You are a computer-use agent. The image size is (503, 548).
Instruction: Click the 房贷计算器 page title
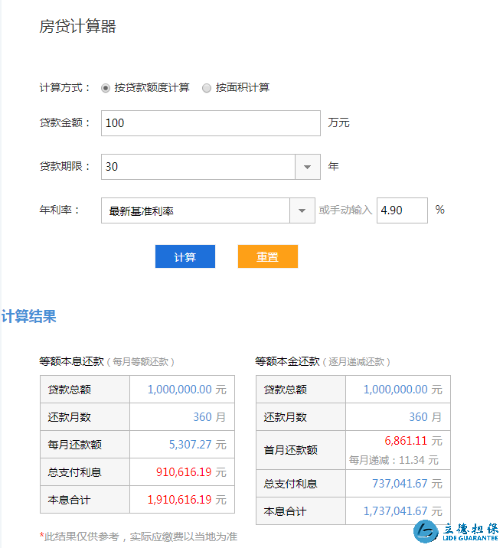(77, 27)
